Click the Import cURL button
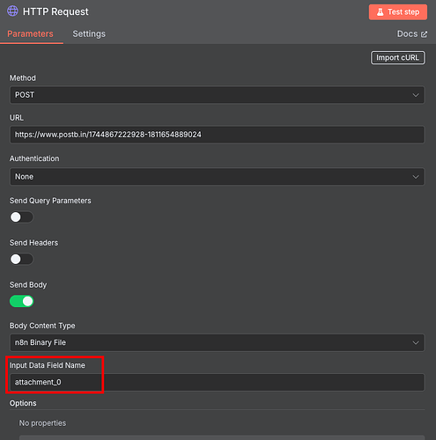The width and height of the screenshot is (436, 440). (398, 58)
